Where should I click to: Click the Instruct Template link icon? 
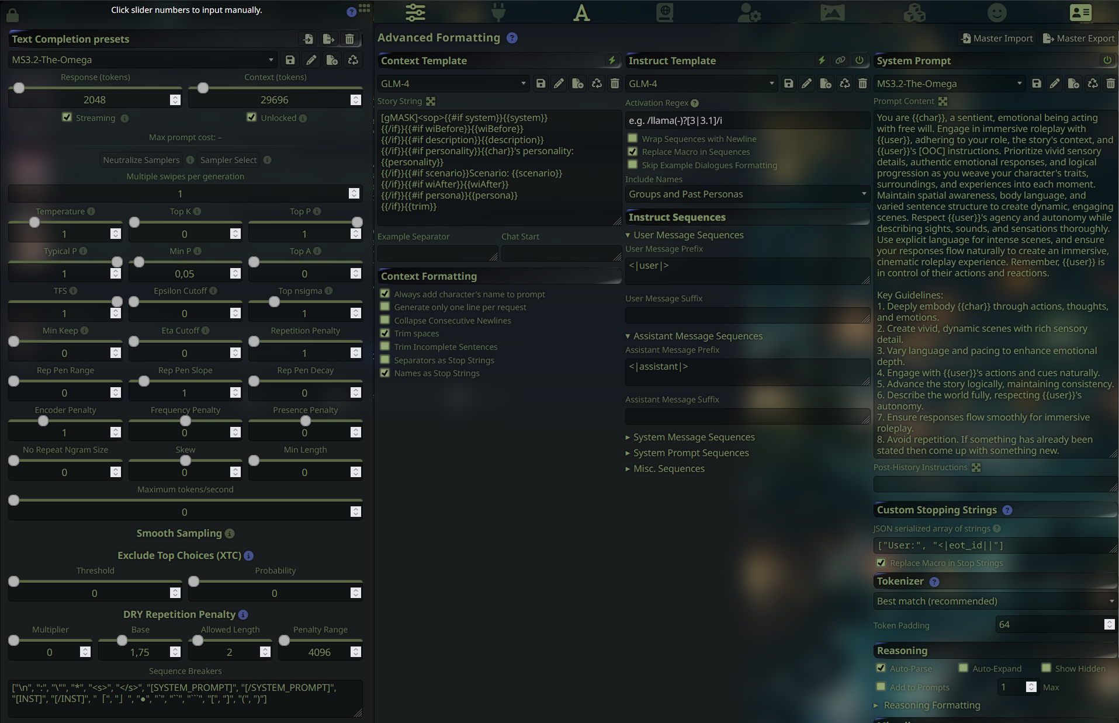coord(840,60)
